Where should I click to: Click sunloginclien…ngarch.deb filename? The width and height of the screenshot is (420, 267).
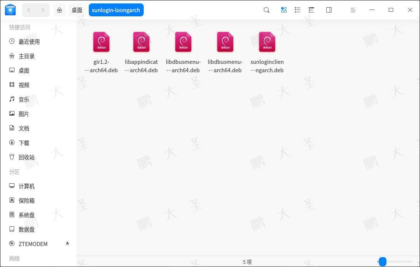[x=267, y=66]
